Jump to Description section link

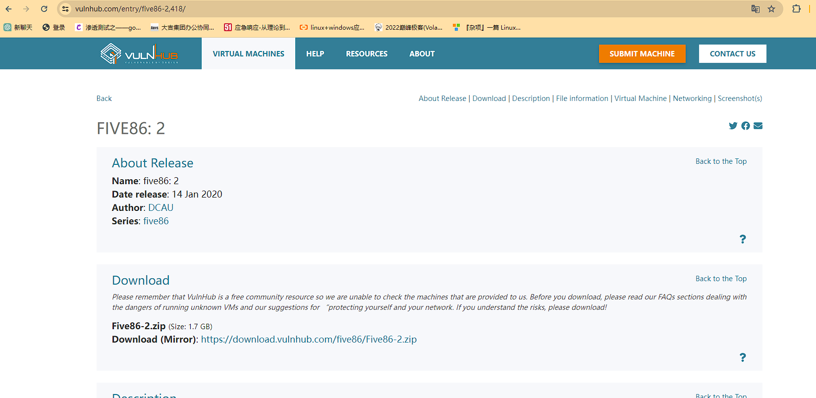coord(531,99)
